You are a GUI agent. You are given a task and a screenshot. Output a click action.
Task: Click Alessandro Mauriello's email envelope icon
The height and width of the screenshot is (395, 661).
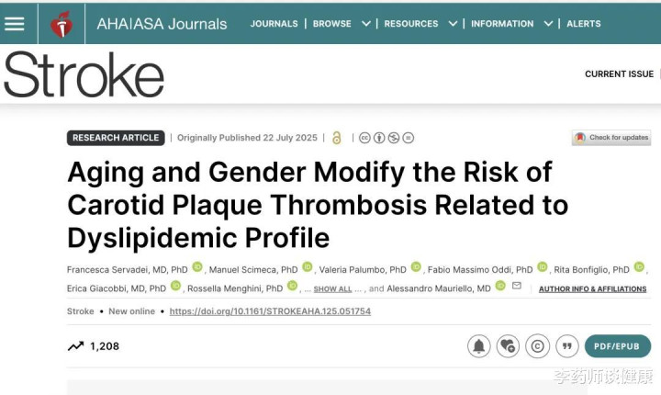[x=517, y=287]
